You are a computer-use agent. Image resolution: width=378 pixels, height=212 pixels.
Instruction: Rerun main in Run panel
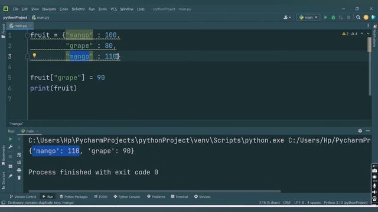point(11,139)
